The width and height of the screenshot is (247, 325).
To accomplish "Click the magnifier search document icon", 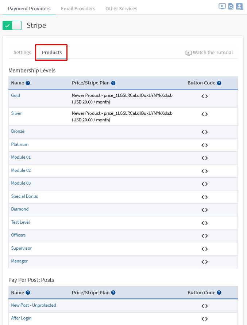I will 231,7.
